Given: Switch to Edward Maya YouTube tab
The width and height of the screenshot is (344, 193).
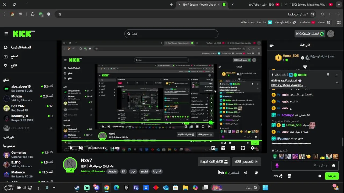Looking at the screenshot, I should (309, 5).
